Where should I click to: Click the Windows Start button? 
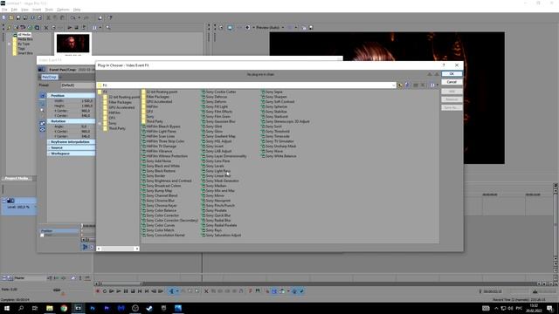click(7, 308)
